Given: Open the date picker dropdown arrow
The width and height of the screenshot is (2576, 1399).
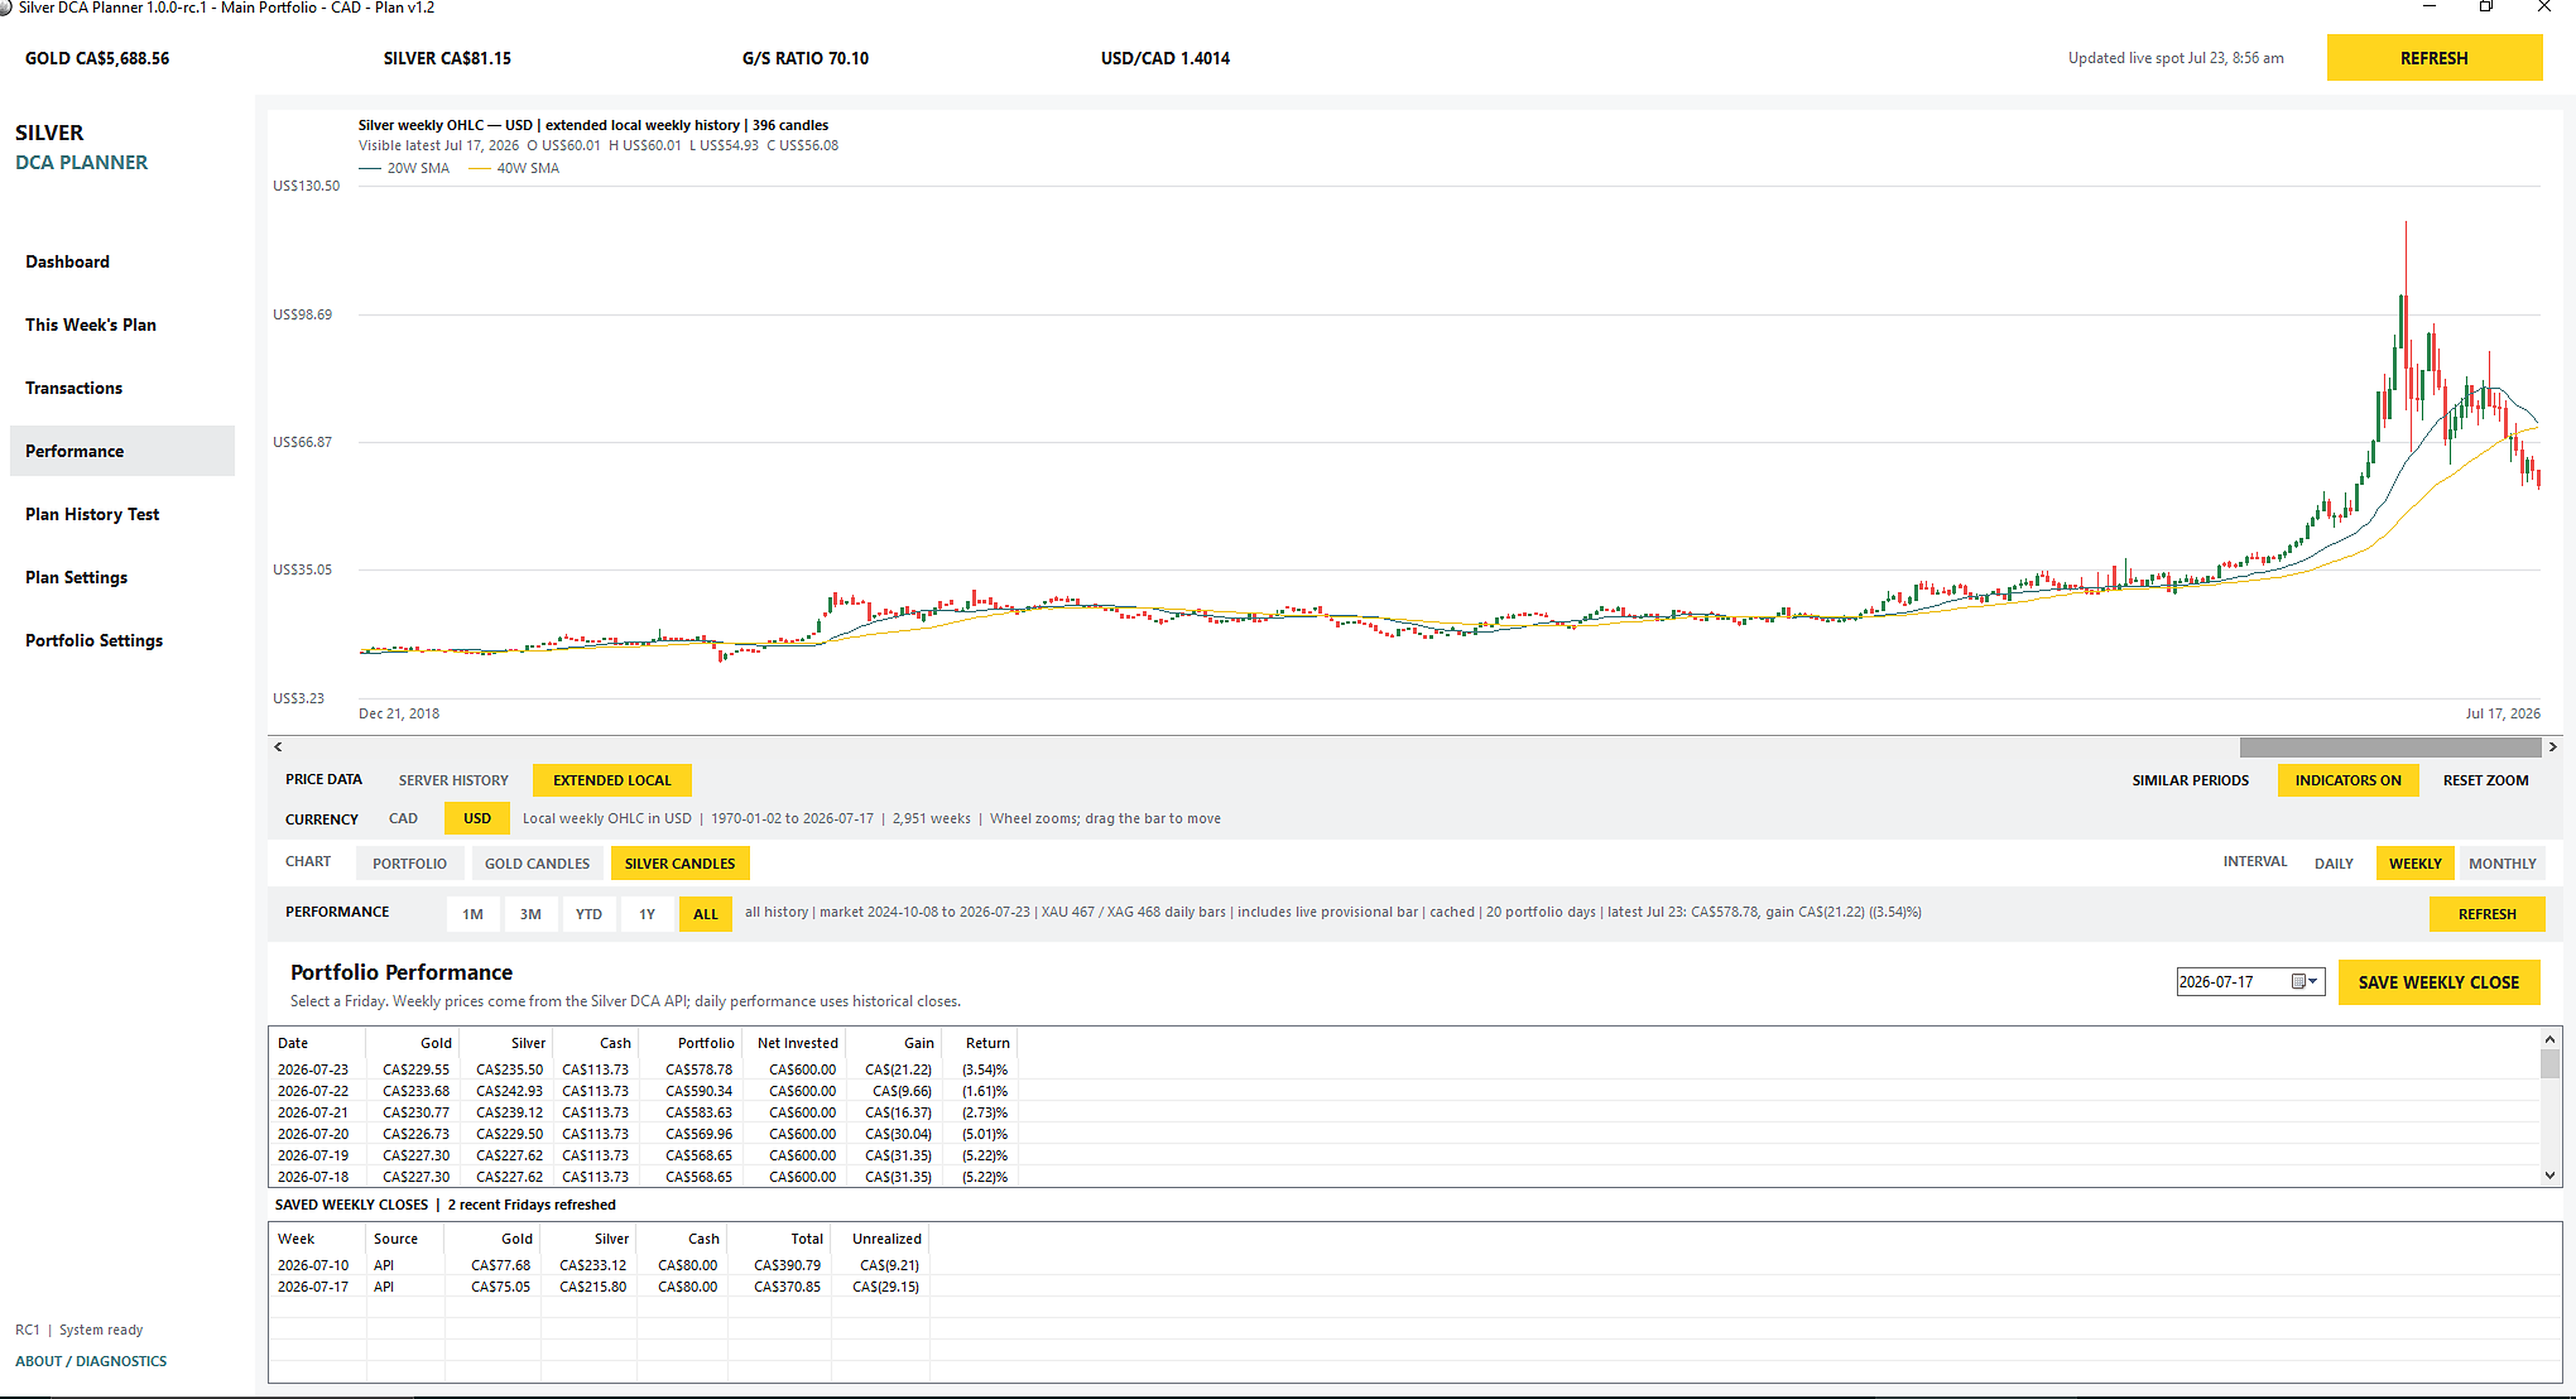Looking at the screenshot, I should [2304, 981].
